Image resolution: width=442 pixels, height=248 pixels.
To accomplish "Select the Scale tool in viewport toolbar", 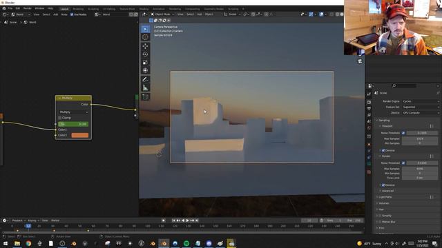I will [145, 63].
